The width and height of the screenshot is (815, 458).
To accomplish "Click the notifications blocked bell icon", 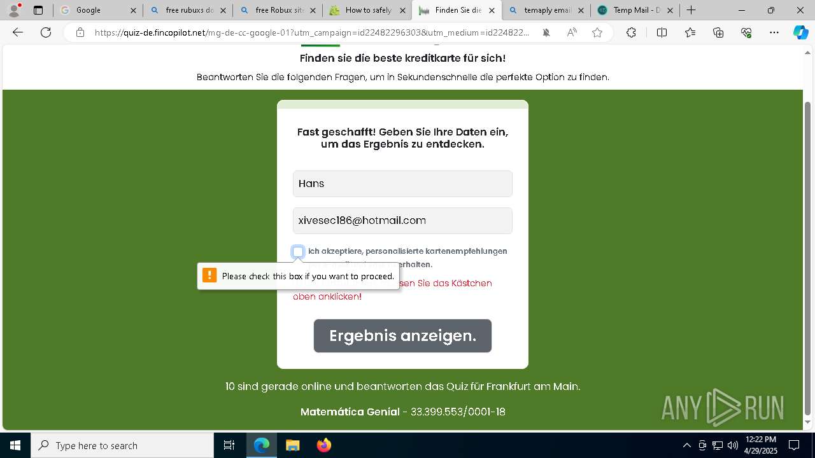I will tap(546, 32).
